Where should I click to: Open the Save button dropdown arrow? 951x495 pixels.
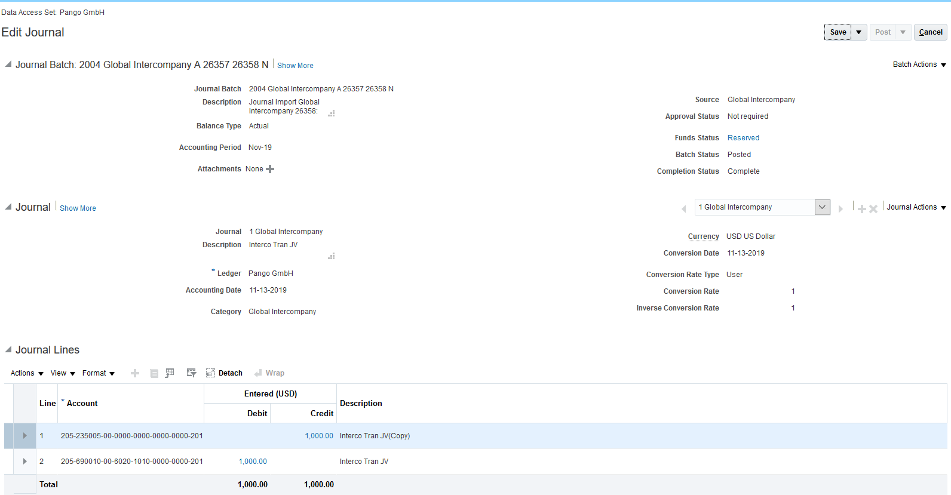[x=859, y=32]
